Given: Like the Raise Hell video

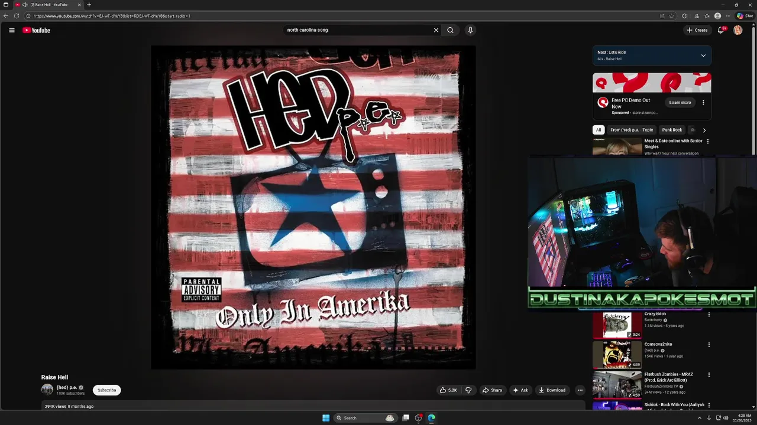Looking at the screenshot, I should tap(448, 390).
